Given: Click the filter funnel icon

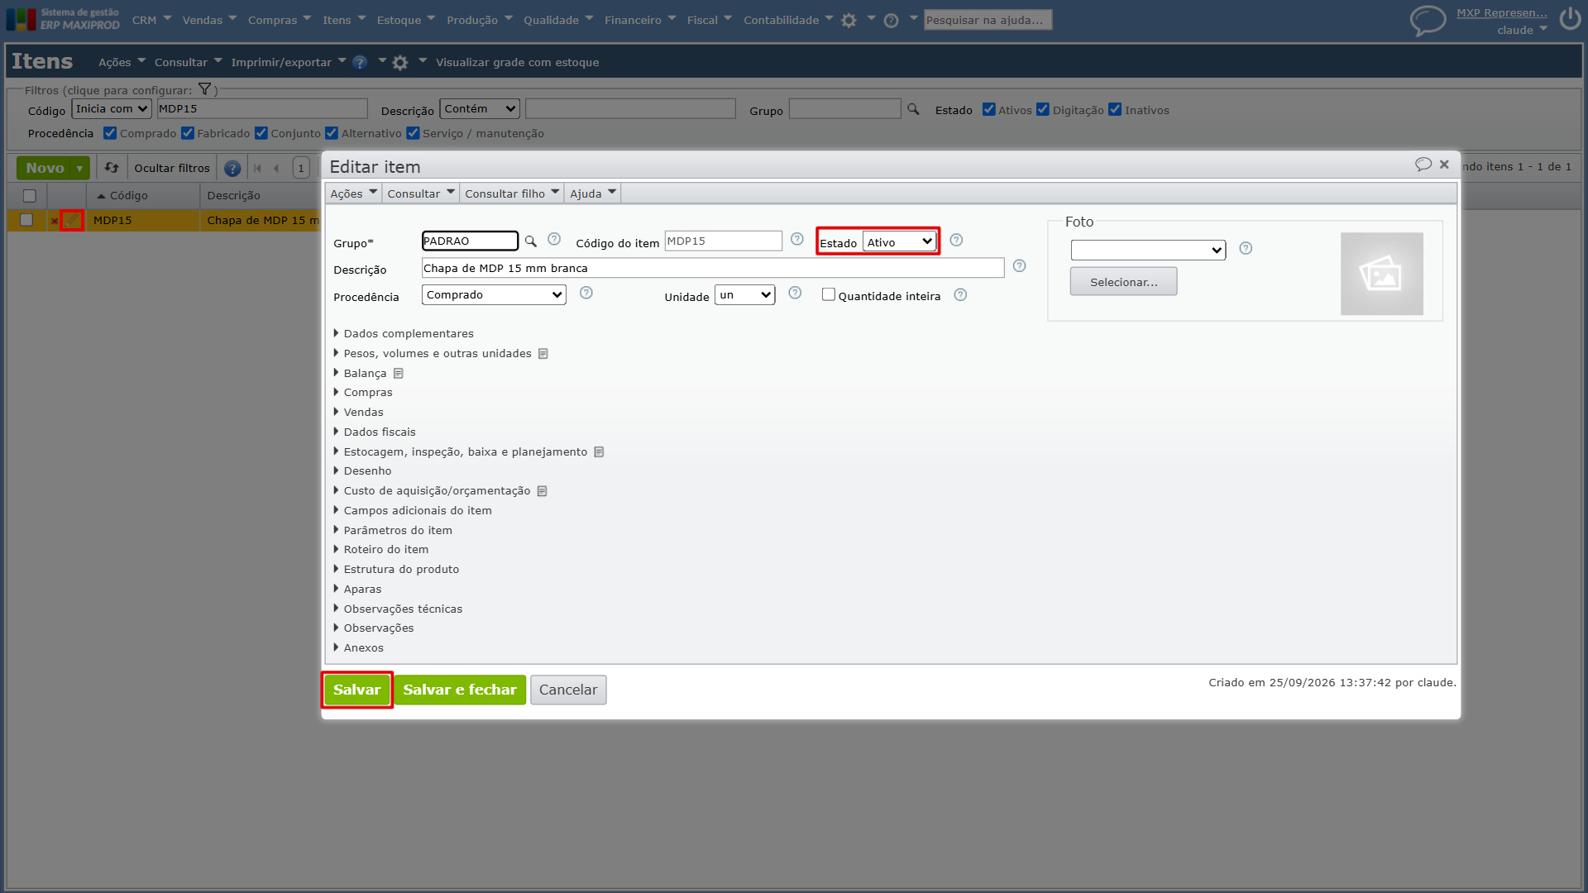Looking at the screenshot, I should pos(204,89).
